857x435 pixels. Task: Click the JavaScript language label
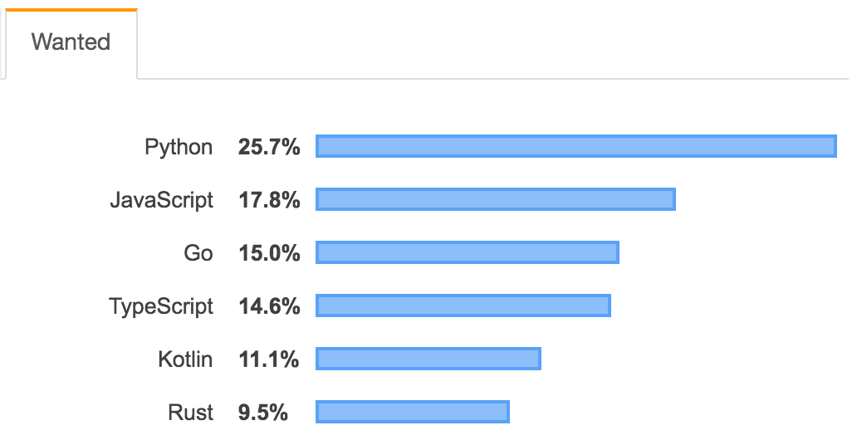pyautogui.click(x=161, y=201)
